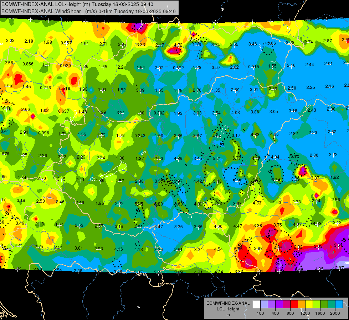Click the wind shear value 6.77
Viewport: 349px width, 320px height.
click(237, 158)
